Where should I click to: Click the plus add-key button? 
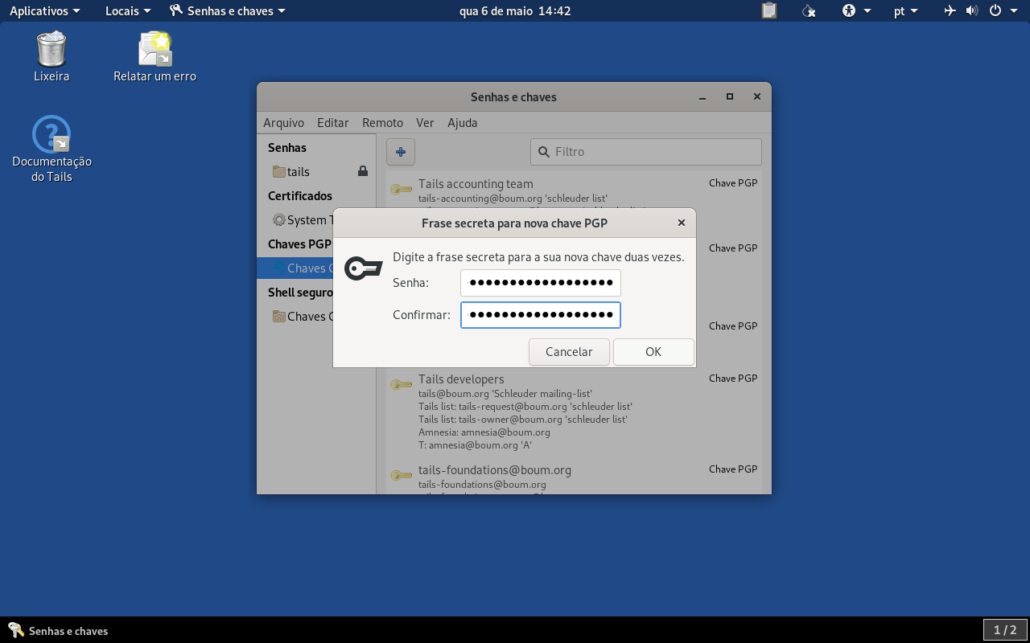[401, 151]
